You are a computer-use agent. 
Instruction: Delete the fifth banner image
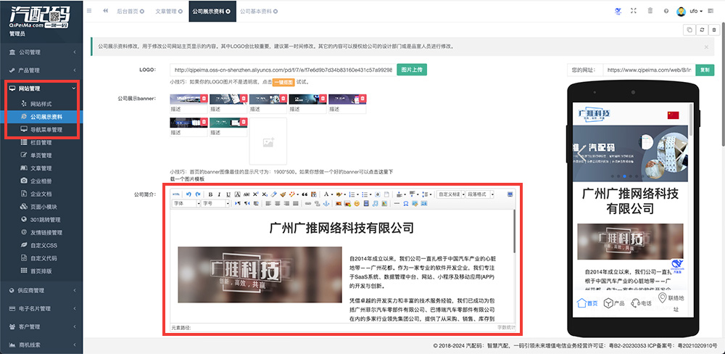click(362, 98)
